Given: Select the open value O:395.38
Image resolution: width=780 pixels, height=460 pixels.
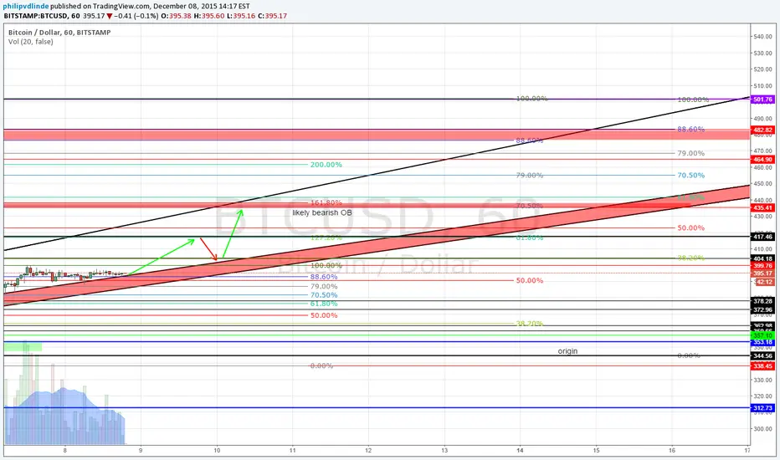Looking at the screenshot, I should point(176,16).
